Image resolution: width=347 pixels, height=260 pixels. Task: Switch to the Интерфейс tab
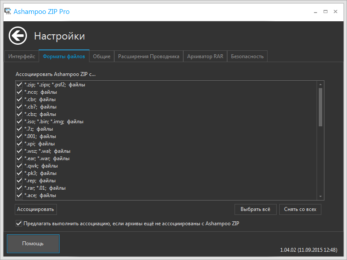tap(22, 56)
